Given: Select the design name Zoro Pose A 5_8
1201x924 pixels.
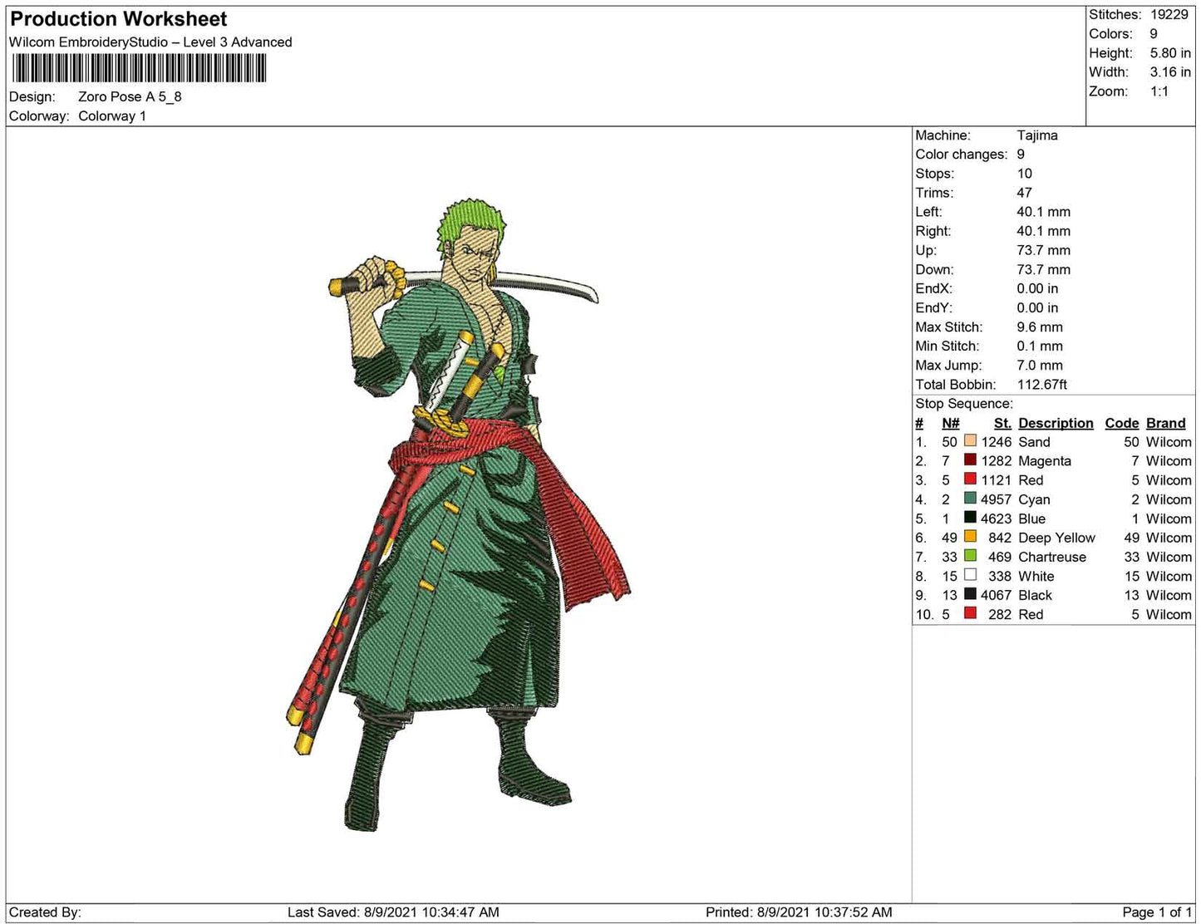Looking at the screenshot, I should 130,96.
